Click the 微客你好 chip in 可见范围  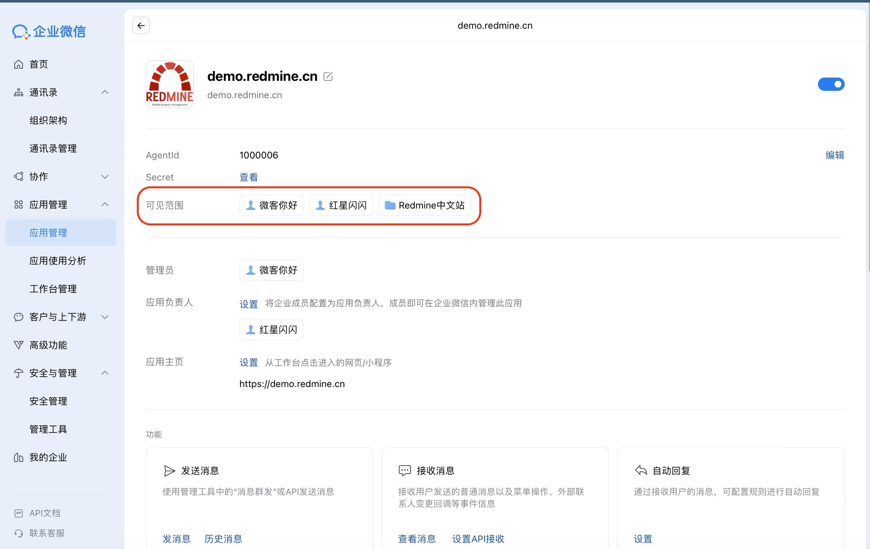tap(271, 205)
